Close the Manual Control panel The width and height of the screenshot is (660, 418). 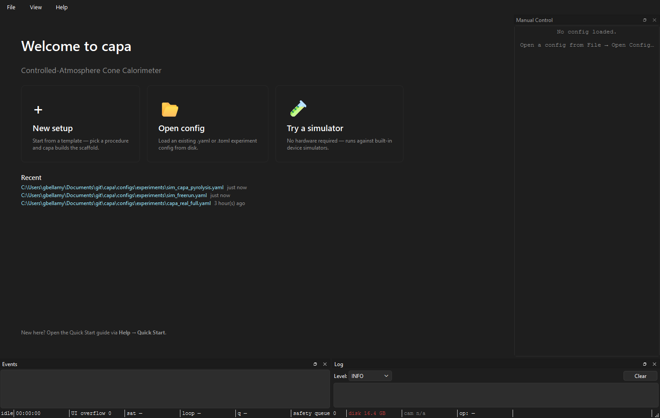pyautogui.click(x=654, y=20)
